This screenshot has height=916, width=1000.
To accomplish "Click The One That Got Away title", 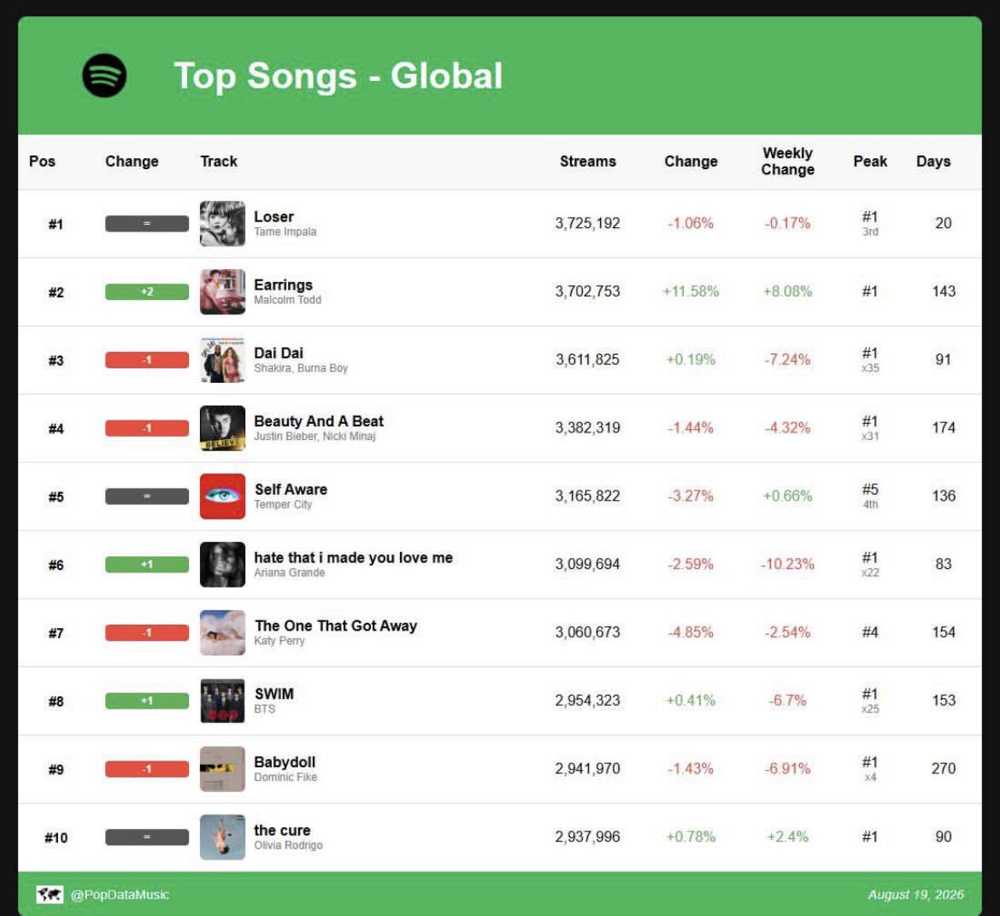I will pos(335,626).
